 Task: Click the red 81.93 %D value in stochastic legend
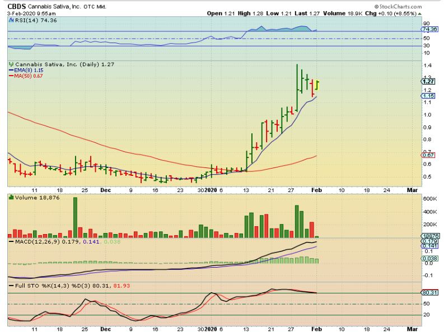(x=121, y=286)
